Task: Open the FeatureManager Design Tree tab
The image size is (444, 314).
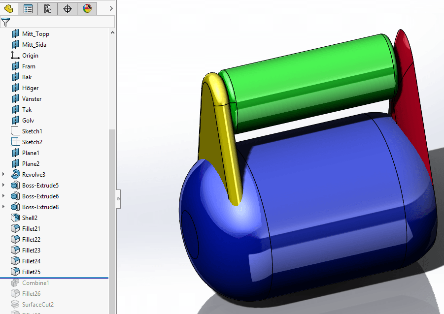Action: [8, 8]
